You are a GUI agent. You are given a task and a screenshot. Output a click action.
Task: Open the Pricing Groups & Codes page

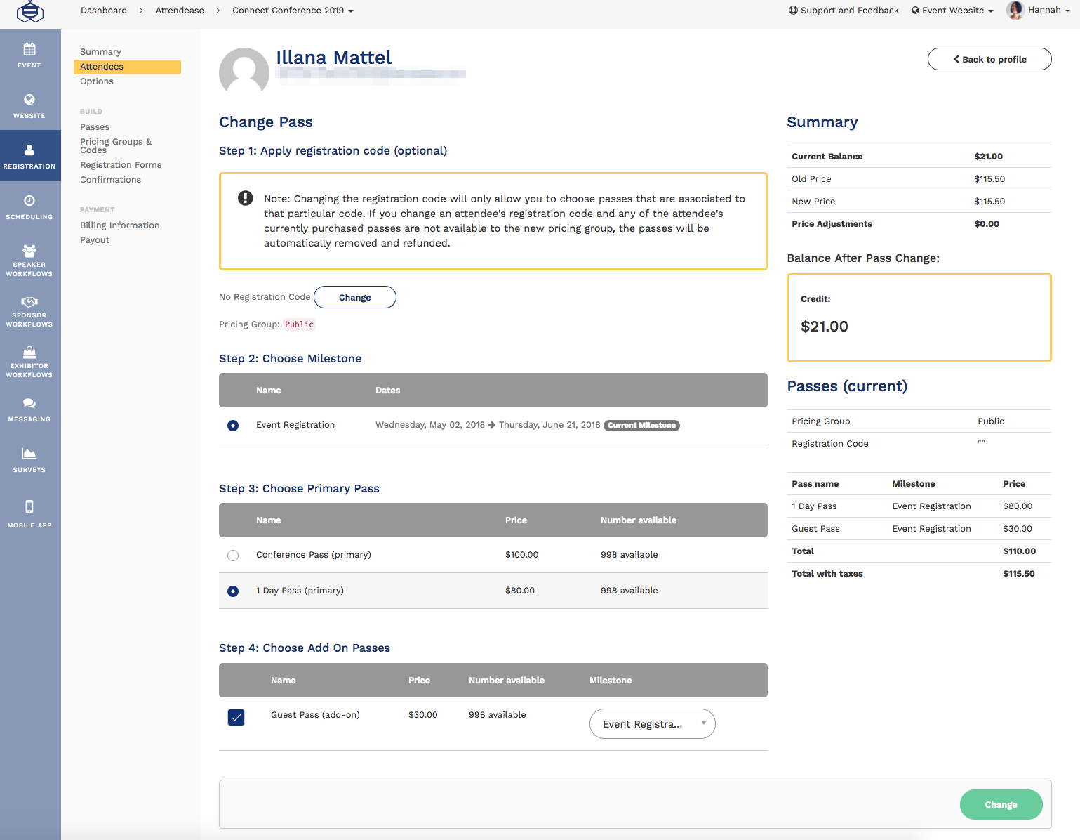[x=116, y=145]
